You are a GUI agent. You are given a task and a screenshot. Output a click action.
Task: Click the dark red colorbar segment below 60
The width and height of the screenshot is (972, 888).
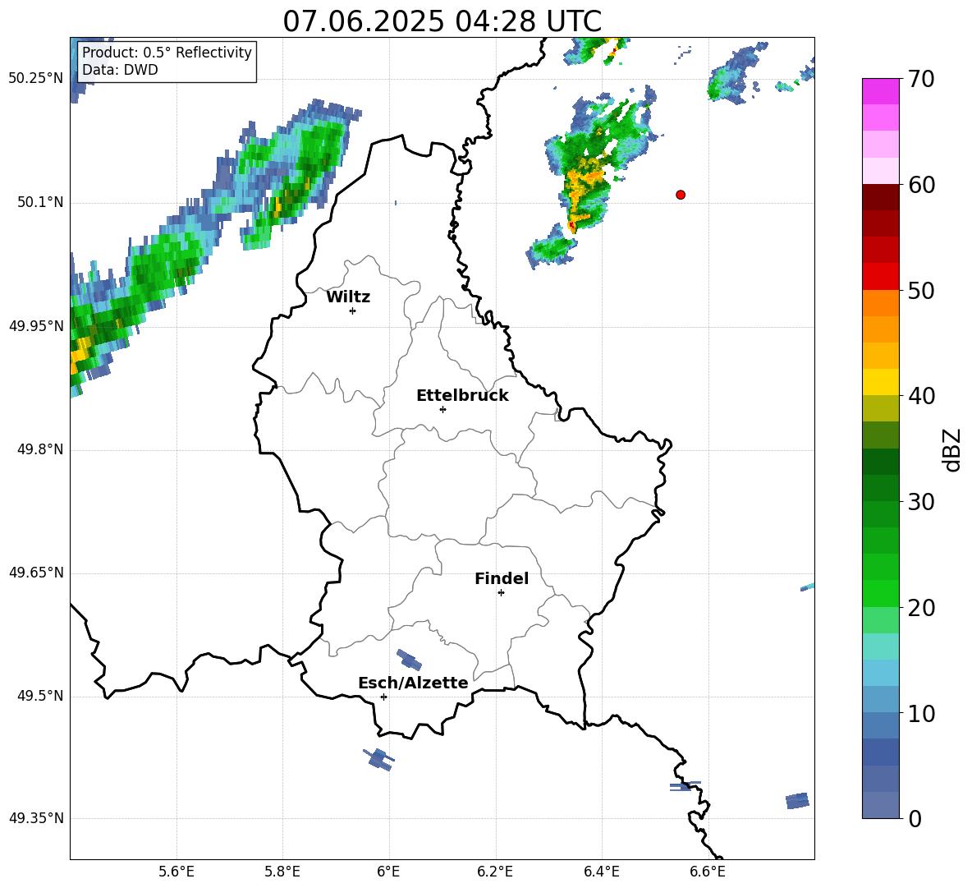(x=880, y=197)
